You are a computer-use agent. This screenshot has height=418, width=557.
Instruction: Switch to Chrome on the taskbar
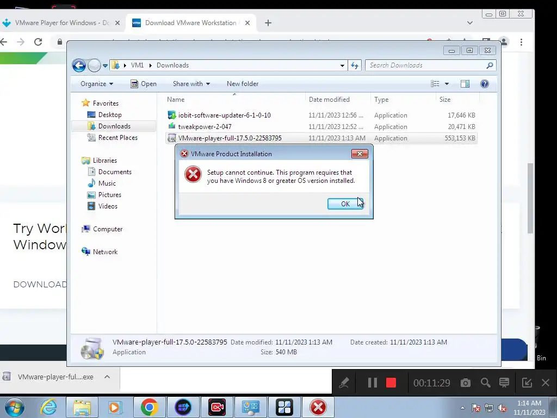coord(149,407)
